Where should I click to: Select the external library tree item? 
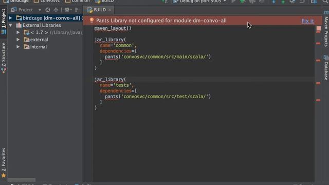coord(39,40)
